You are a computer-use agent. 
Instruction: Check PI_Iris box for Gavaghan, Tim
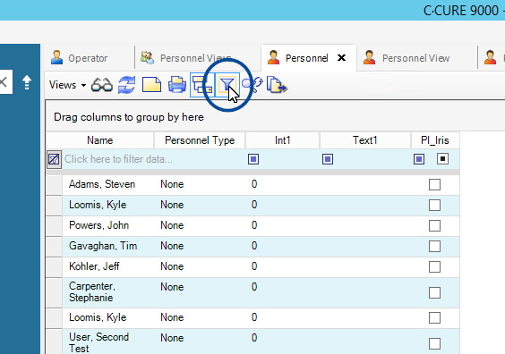(434, 247)
